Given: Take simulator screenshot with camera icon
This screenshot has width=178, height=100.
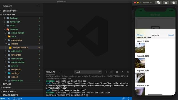Looking at the screenshot, I should tap(158, 2).
